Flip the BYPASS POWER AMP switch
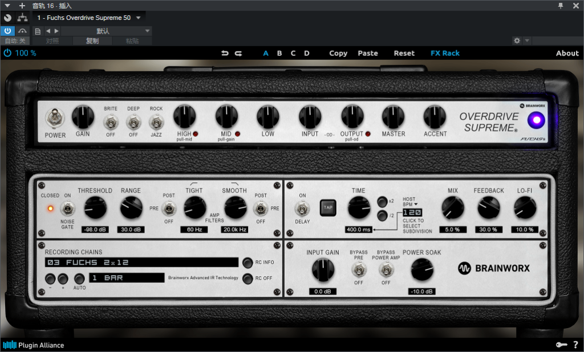The width and height of the screenshot is (584, 352). click(x=386, y=270)
